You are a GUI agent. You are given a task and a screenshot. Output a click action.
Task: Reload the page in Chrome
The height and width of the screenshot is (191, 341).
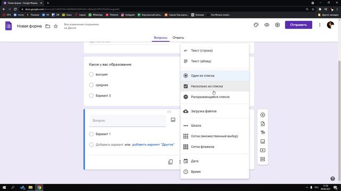click(x=15, y=9)
